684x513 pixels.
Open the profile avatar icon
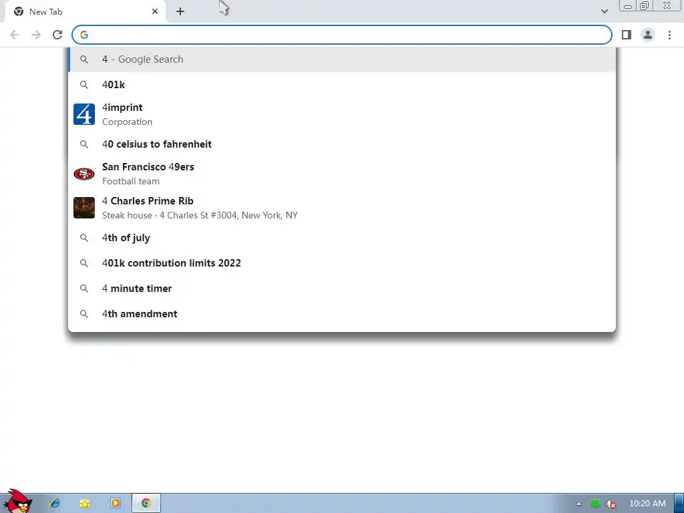[648, 35]
